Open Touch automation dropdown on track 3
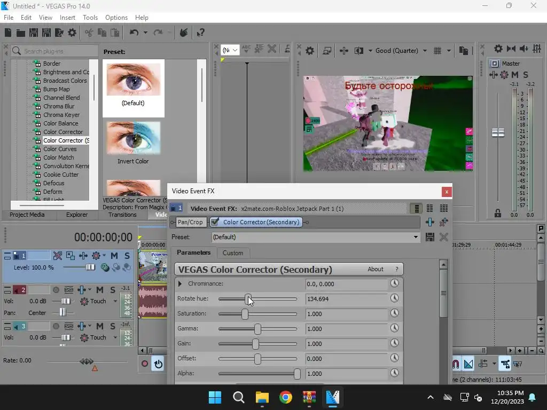Image resolution: width=547 pixels, height=410 pixels. (115, 337)
